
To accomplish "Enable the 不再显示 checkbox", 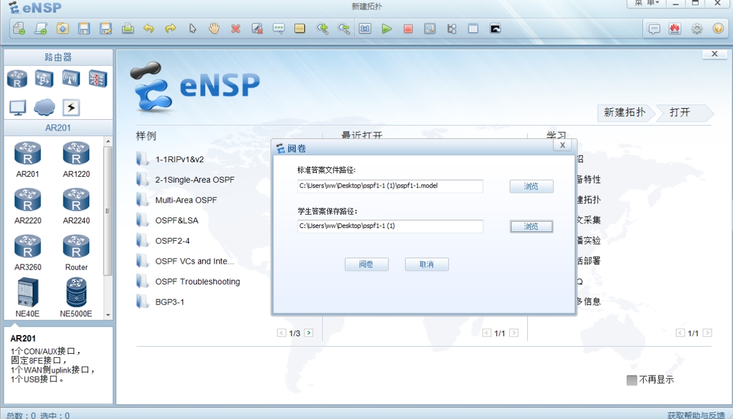I will [632, 380].
